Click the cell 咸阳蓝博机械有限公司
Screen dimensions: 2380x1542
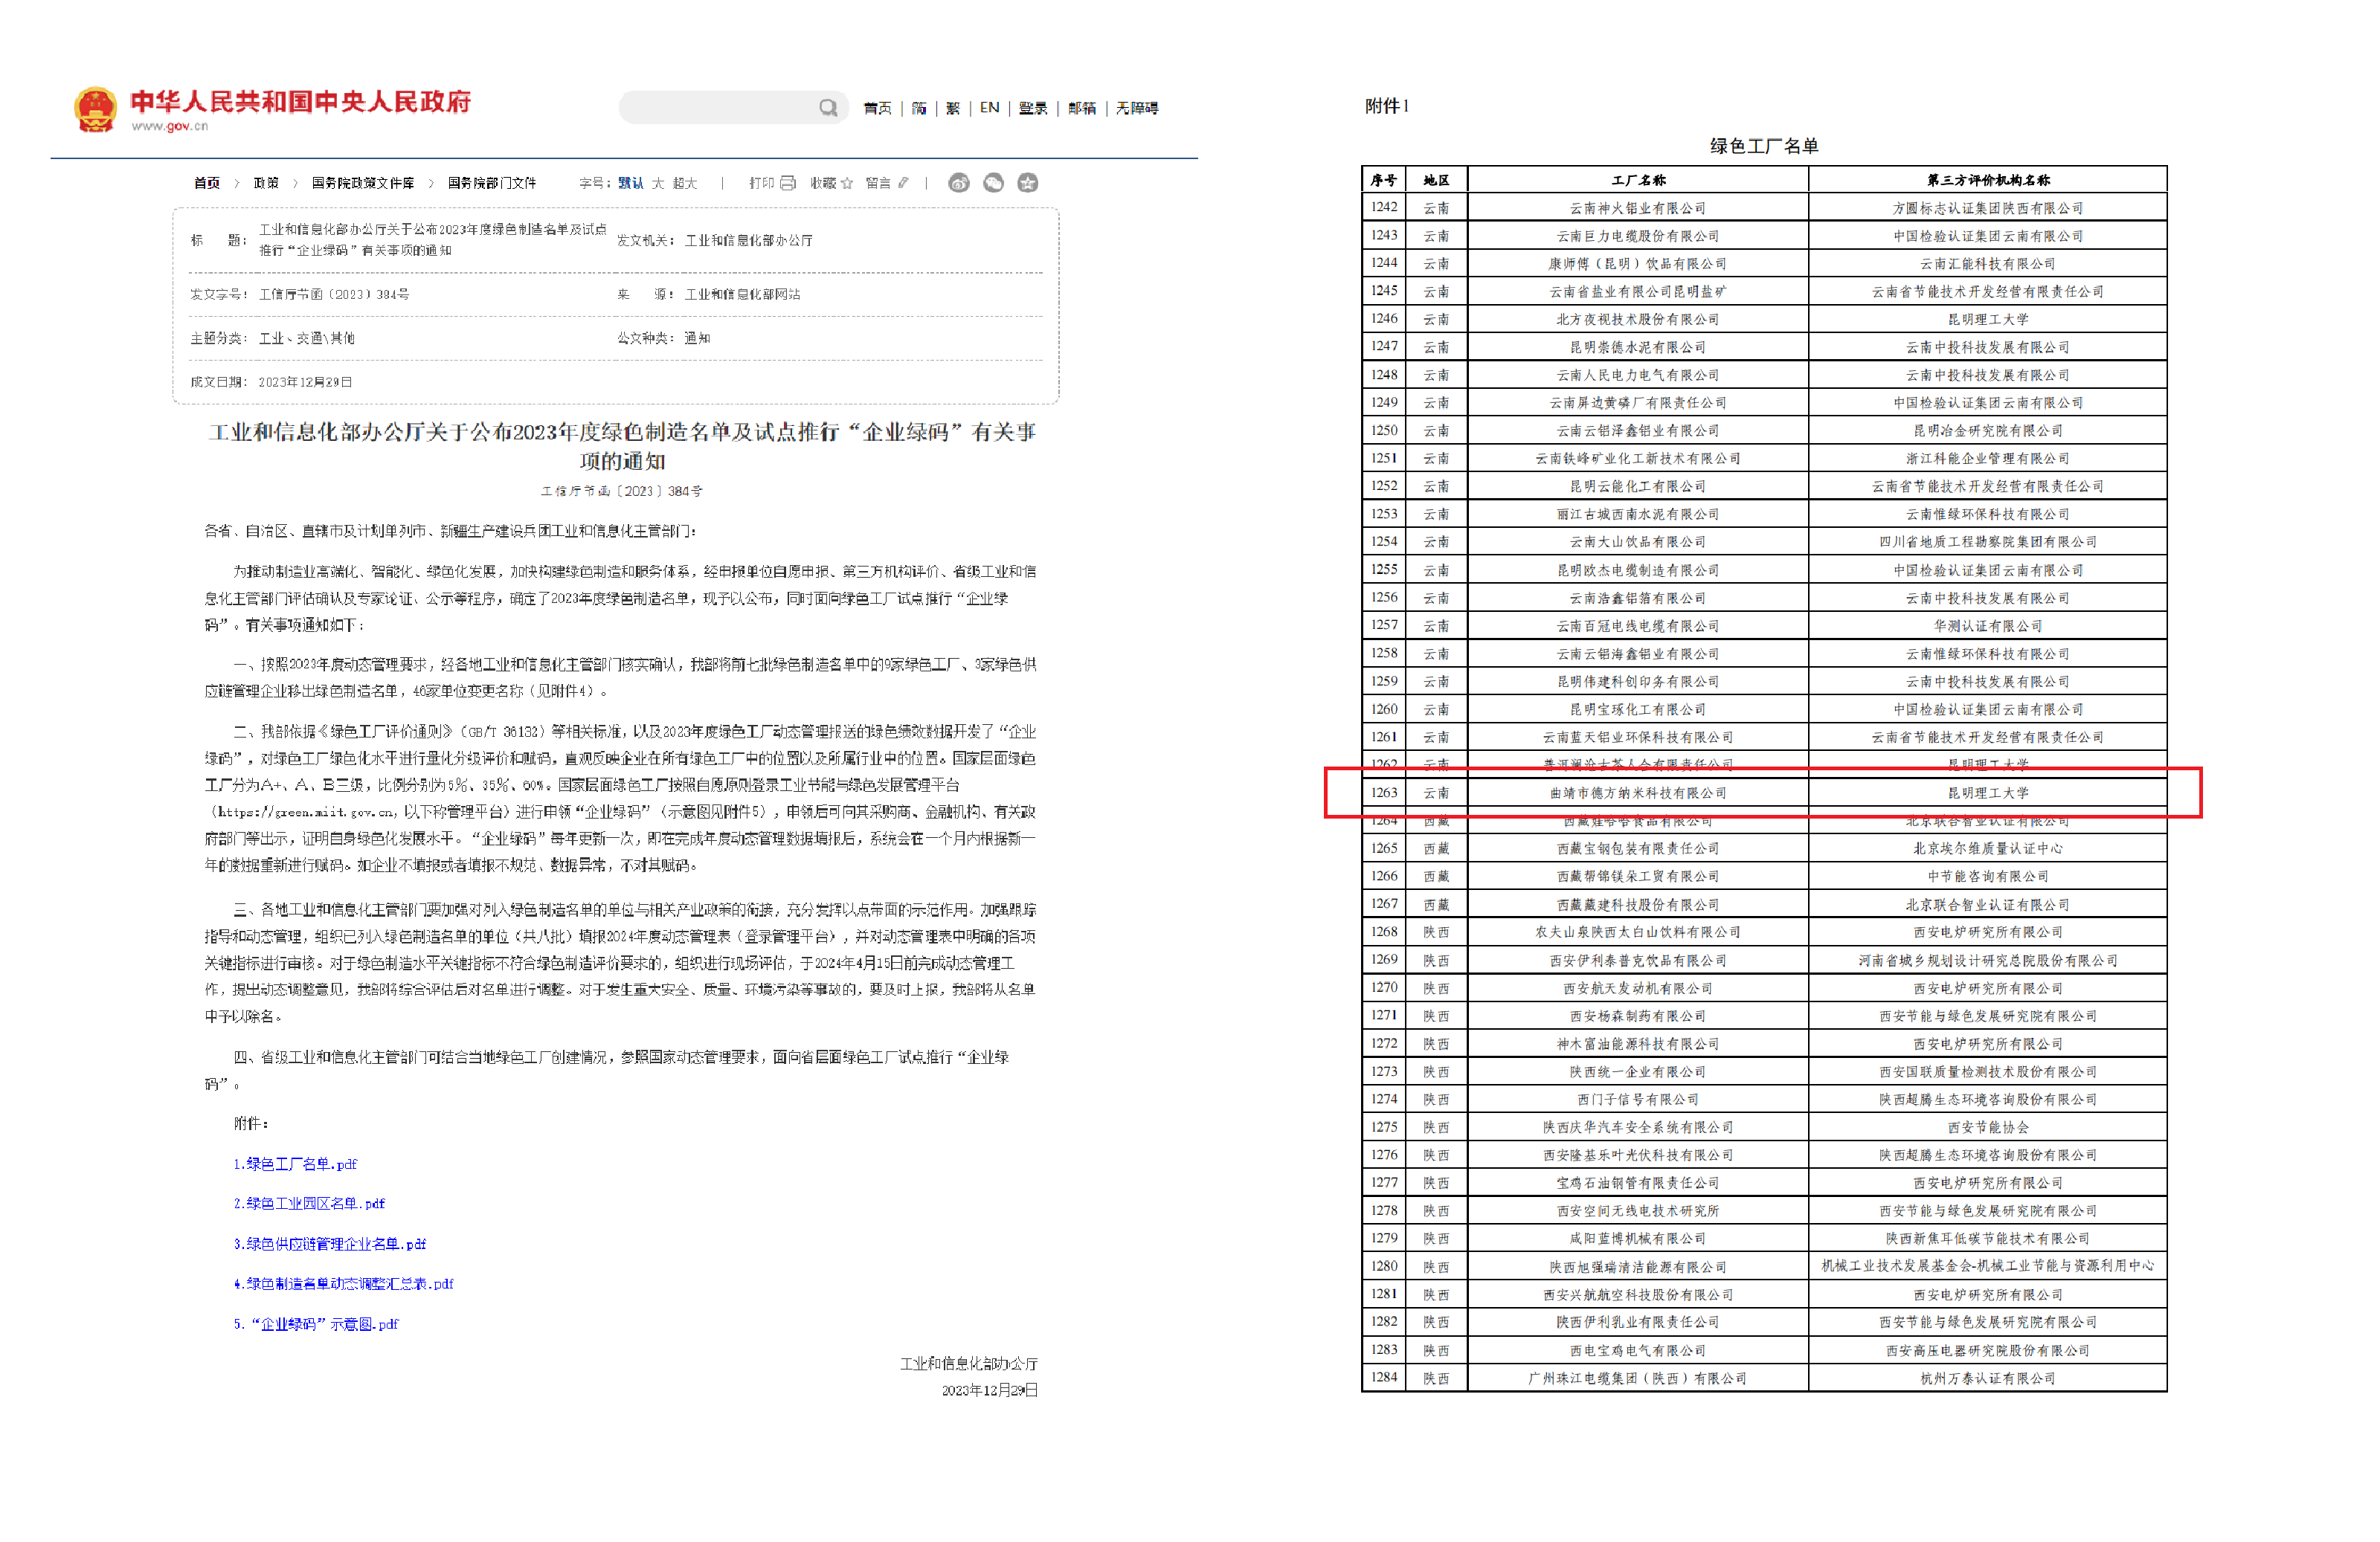click(x=1638, y=1239)
